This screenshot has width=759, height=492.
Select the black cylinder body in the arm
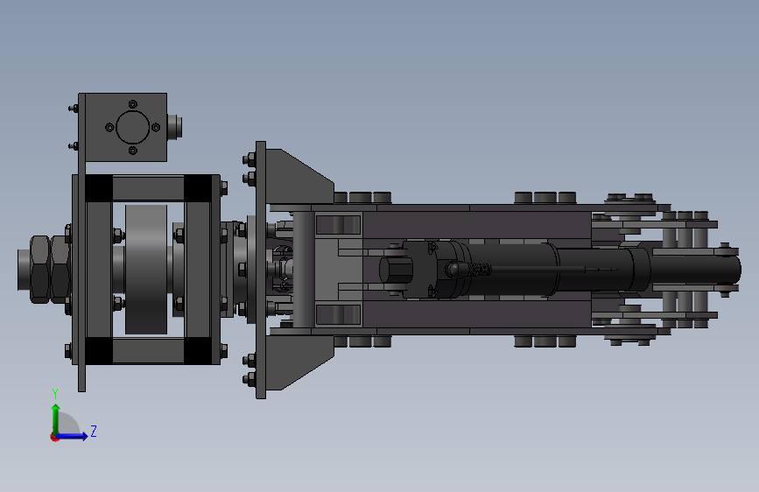(x=510, y=268)
